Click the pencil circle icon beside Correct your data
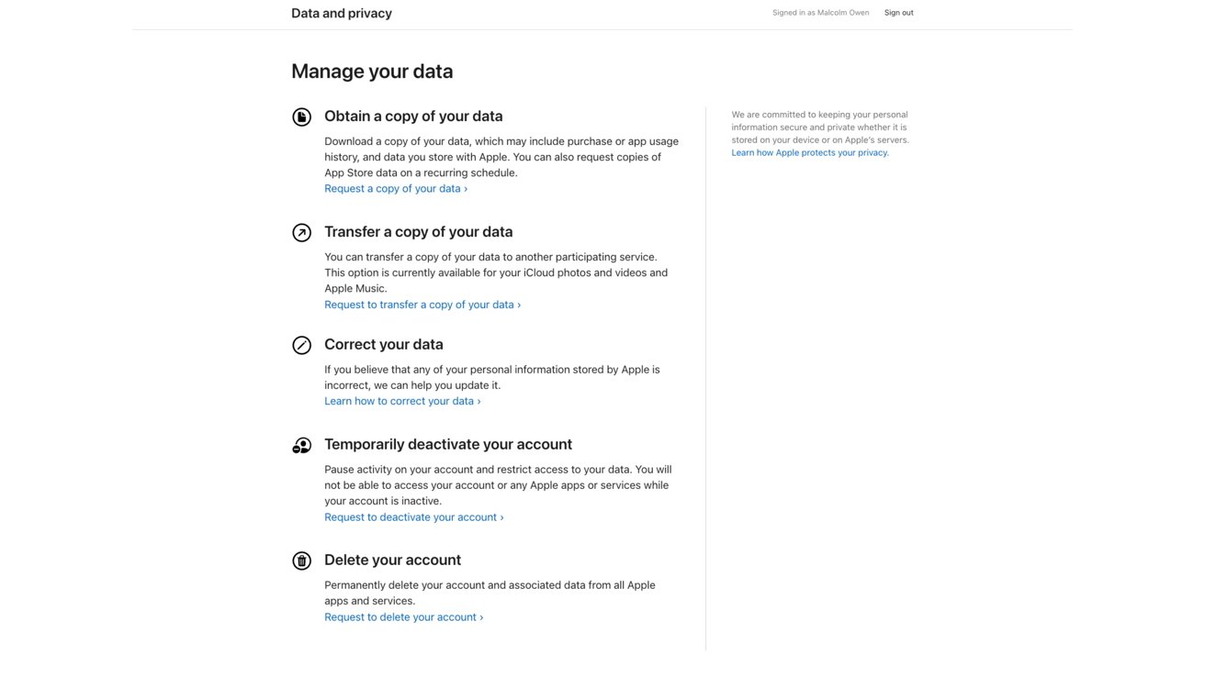 point(301,345)
